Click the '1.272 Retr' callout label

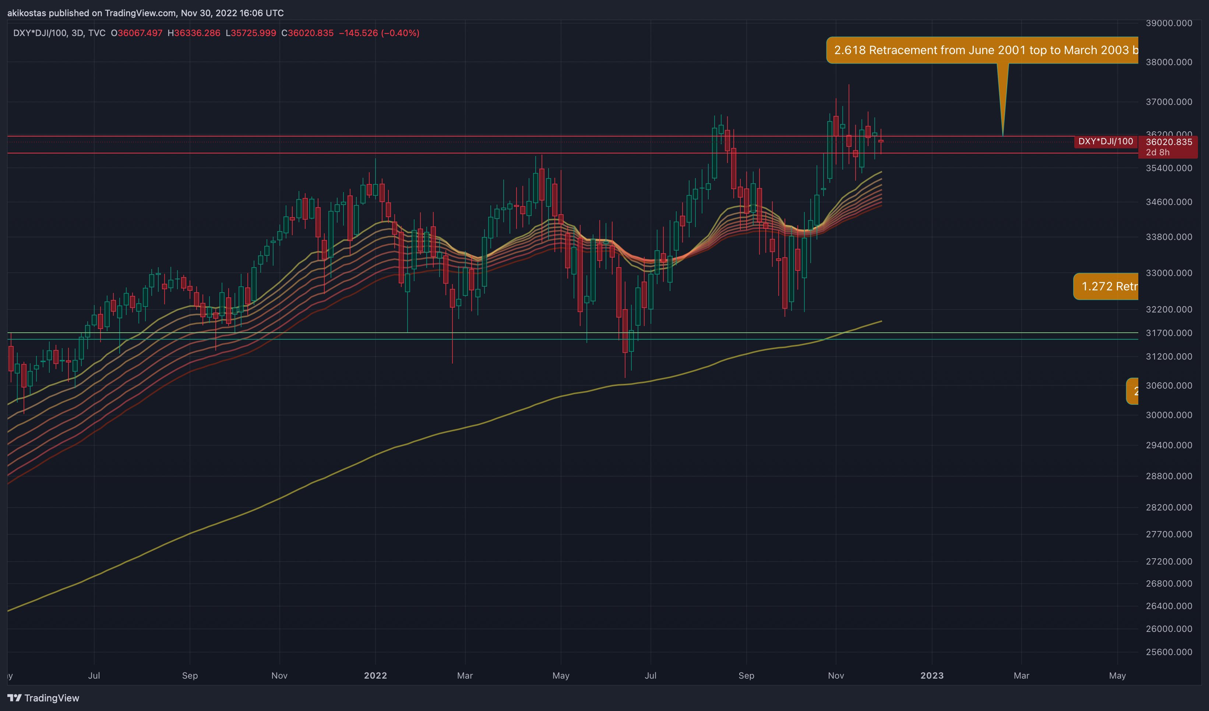click(1106, 287)
